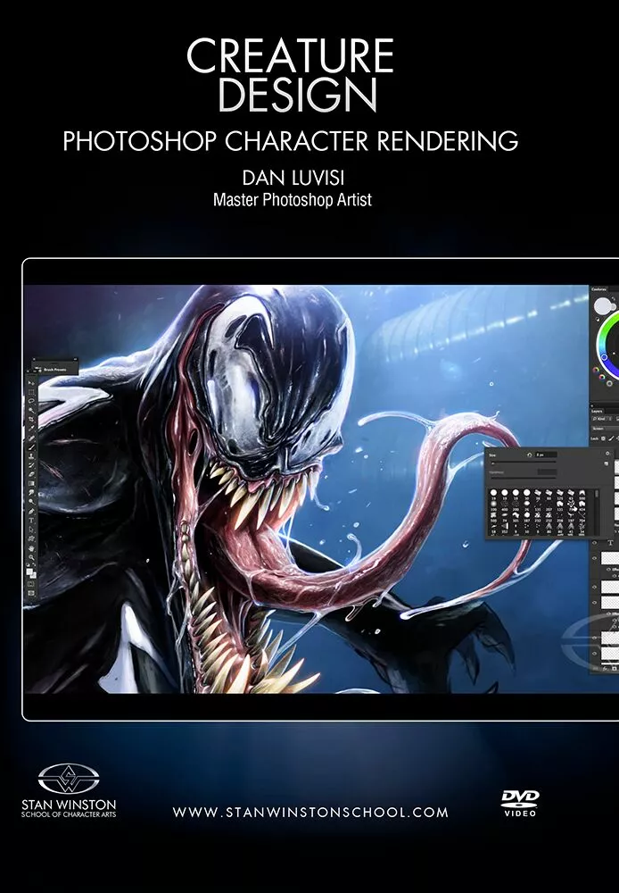The image size is (619, 893).
Task: Open the Kind layer filter dropdown
Action: [x=600, y=419]
